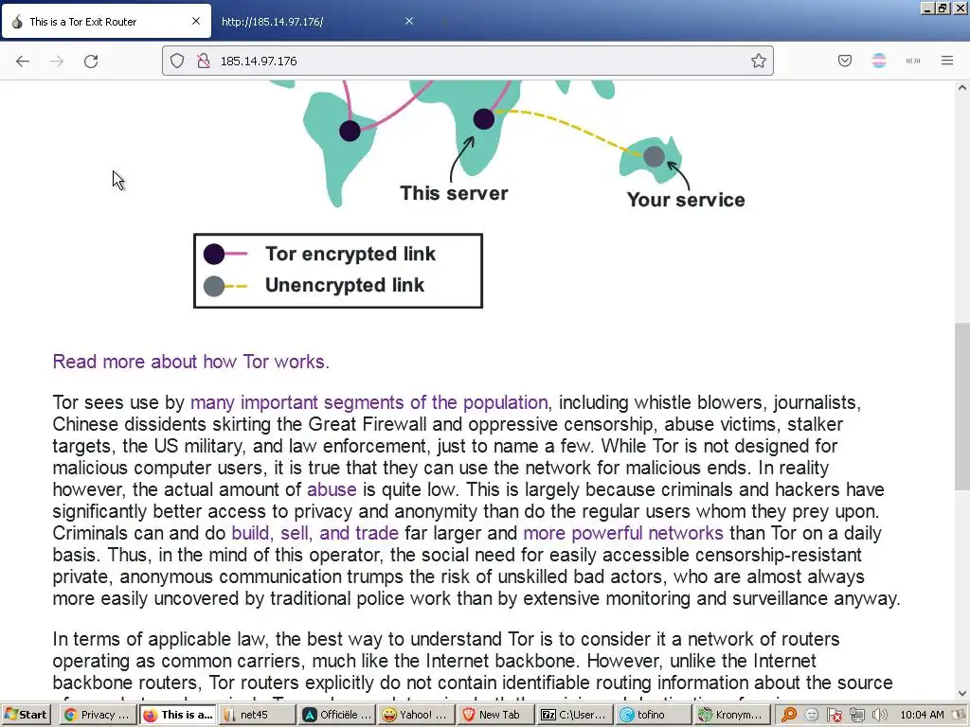The image size is (970, 727).
Task: Switch to the Chrome 'Privacy' taskbar item
Action: (98, 715)
